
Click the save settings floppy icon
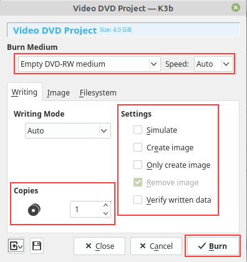[37, 246]
